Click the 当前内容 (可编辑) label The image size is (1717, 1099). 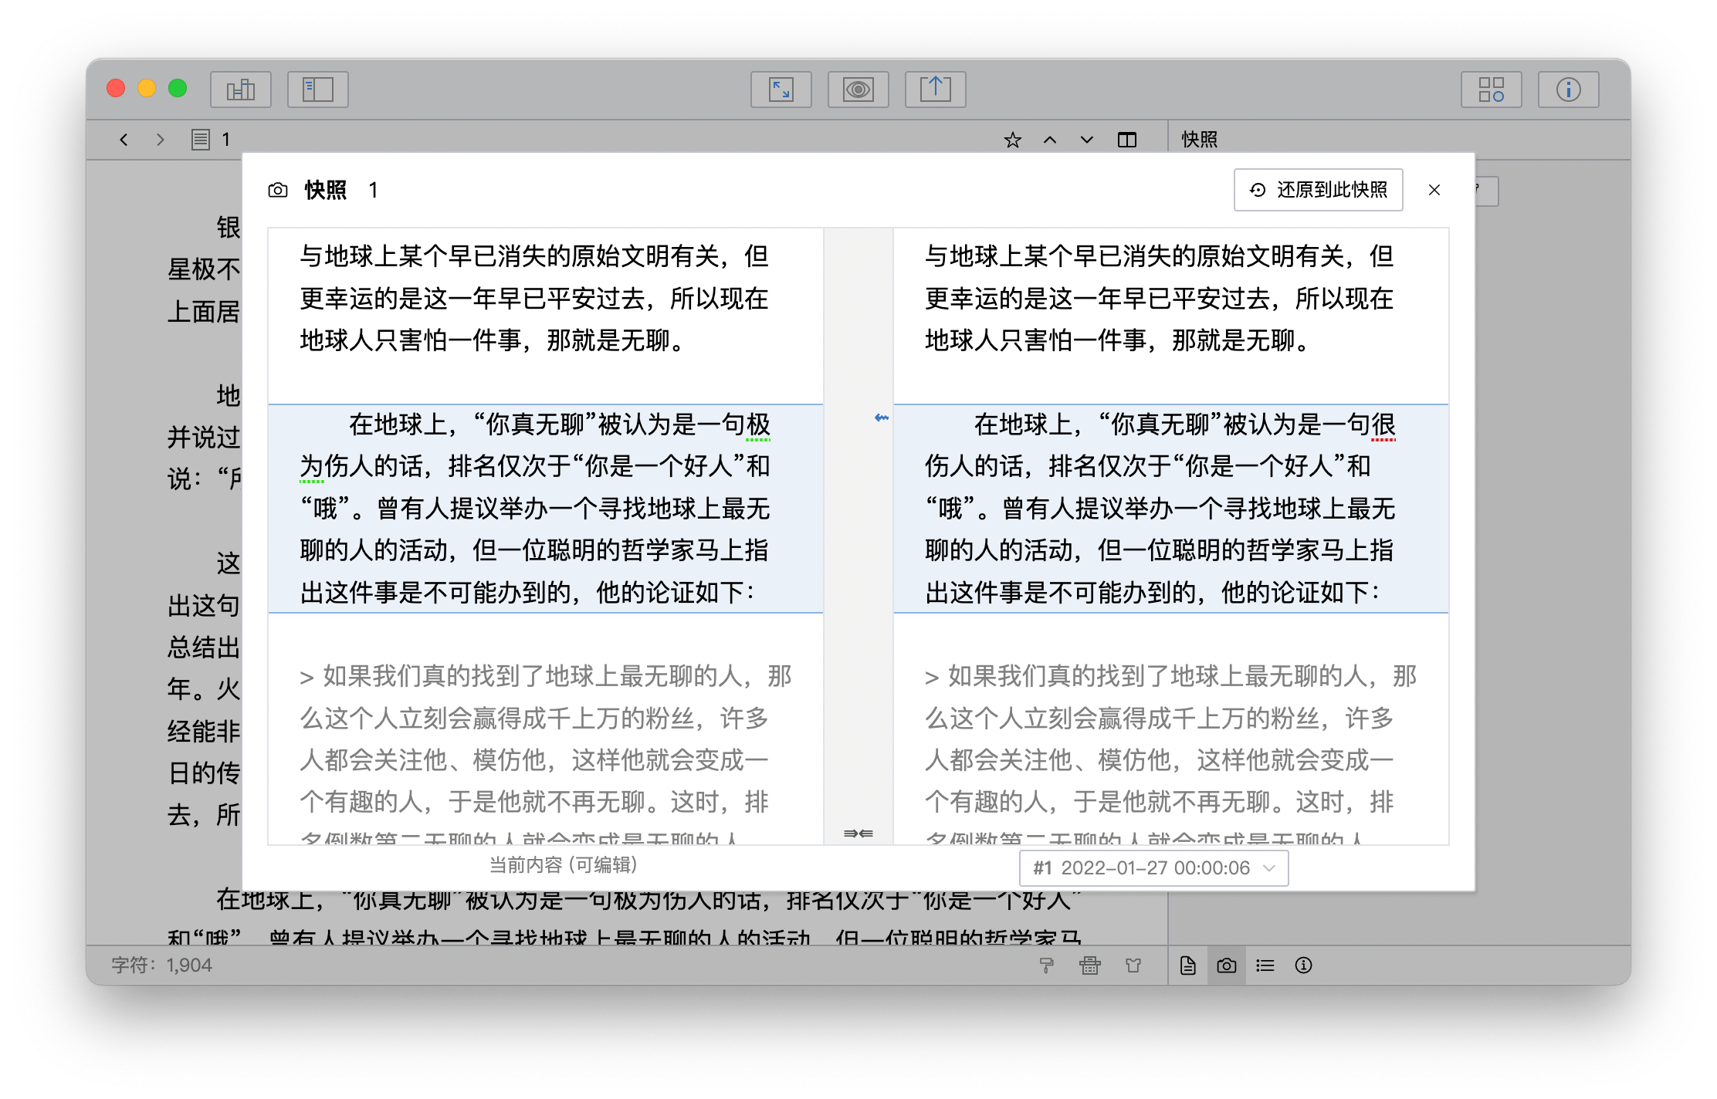click(564, 865)
